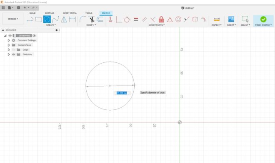Apply the Tangent constraint
275x163 pixels.
pyautogui.click(x=127, y=19)
